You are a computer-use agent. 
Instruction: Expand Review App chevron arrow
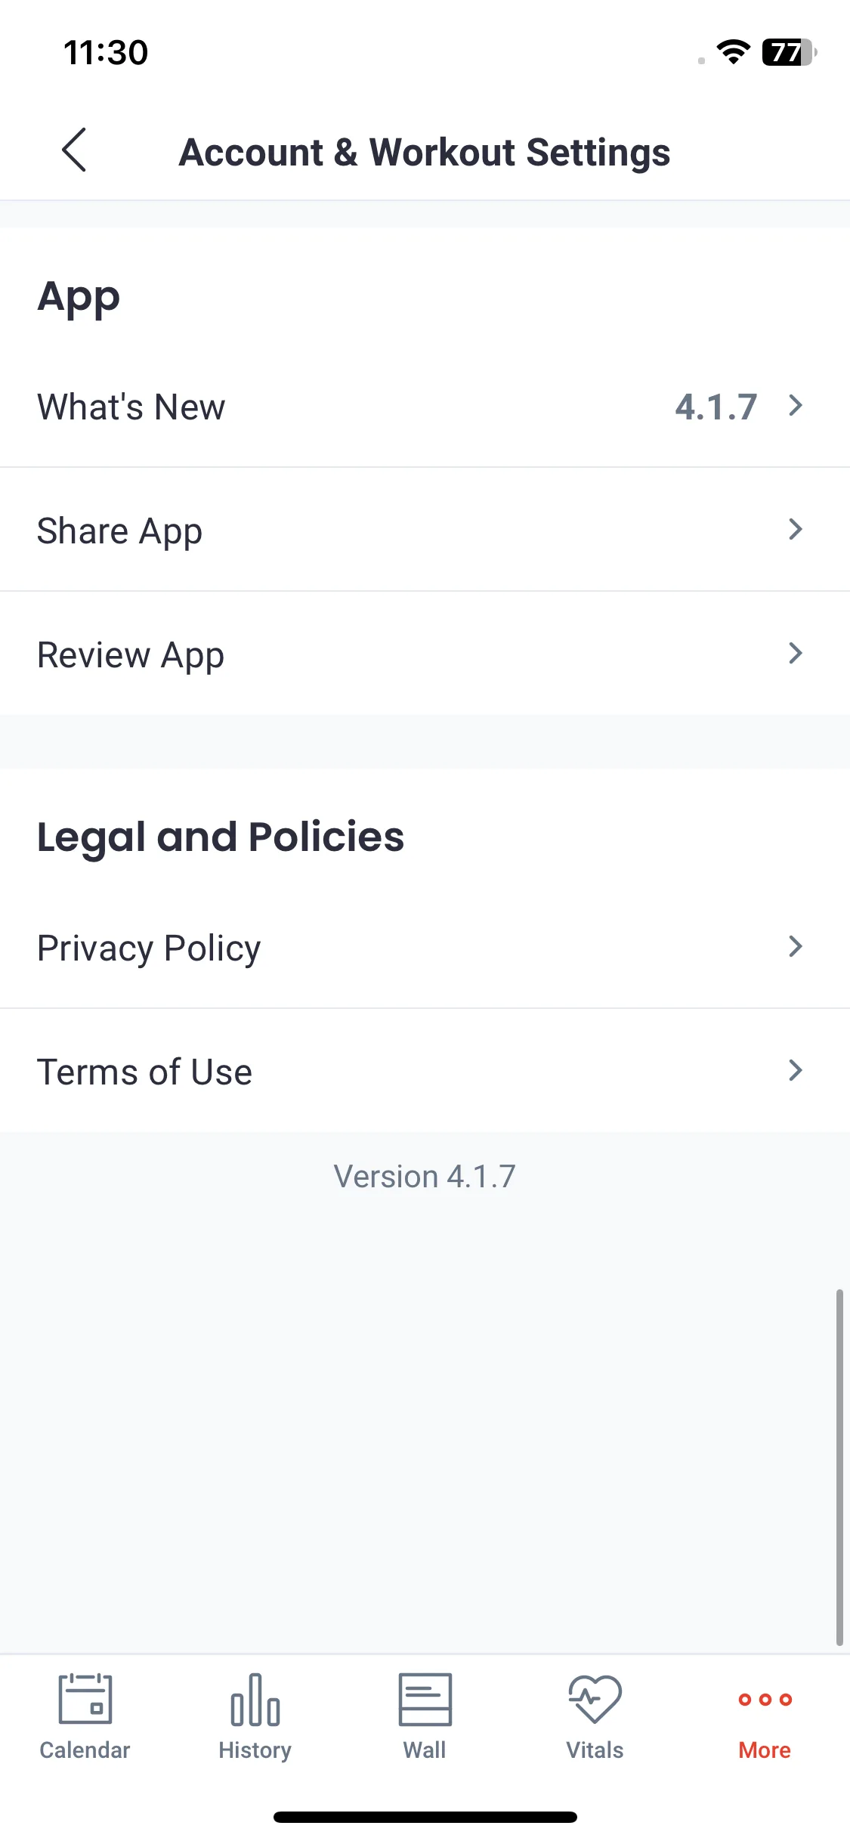coord(795,653)
